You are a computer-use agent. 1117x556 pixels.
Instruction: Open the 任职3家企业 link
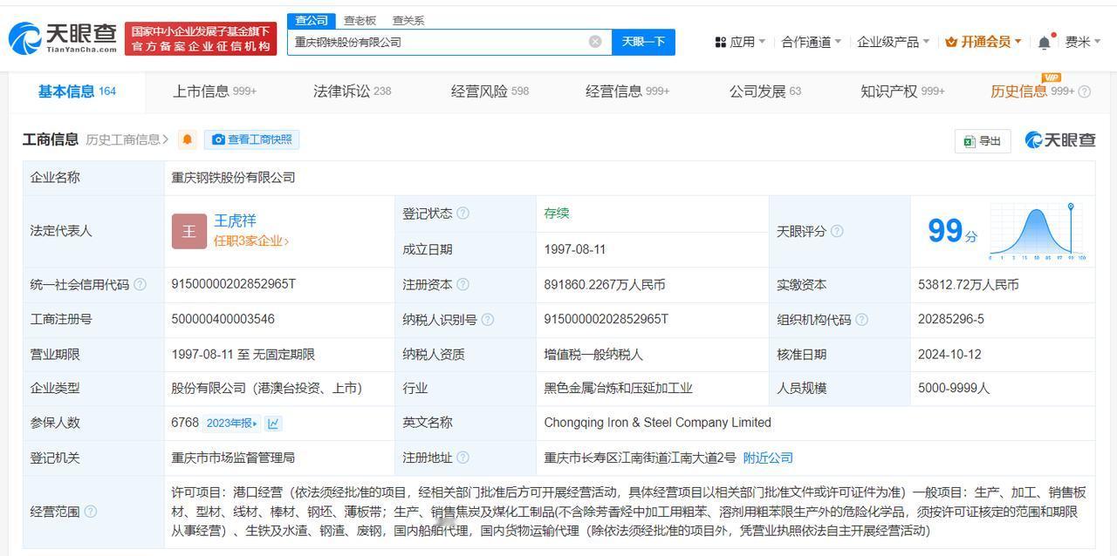pos(251,241)
